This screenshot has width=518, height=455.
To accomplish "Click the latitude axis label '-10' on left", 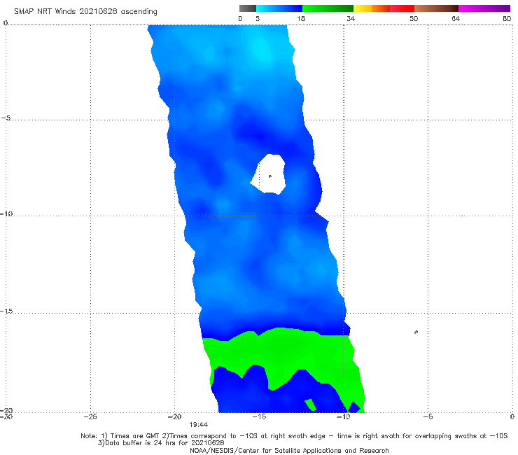I will point(6,213).
